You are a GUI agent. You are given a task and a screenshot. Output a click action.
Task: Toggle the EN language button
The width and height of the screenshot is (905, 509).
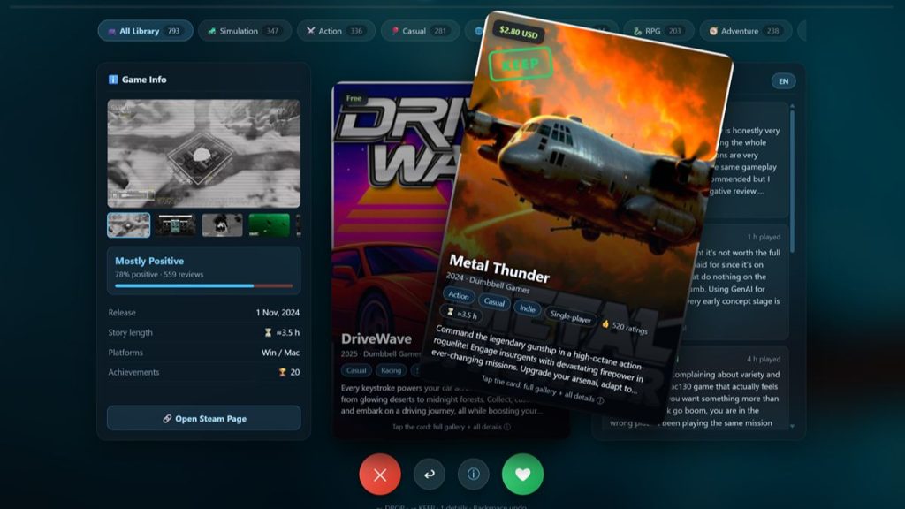tap(783, 80)
